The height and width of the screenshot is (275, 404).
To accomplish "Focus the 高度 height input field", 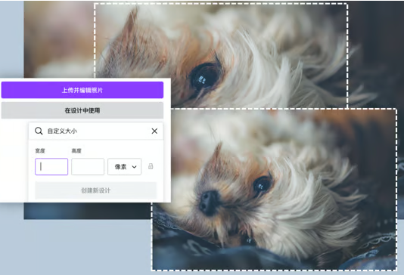I will pyautogui.click(x=88, y=167).
